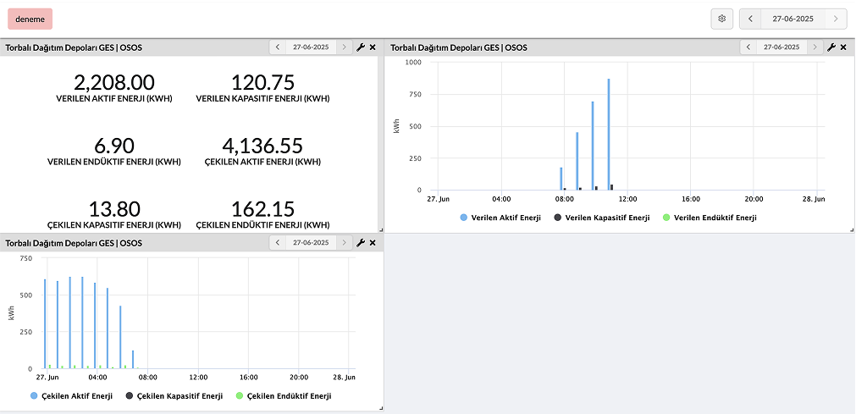856x414 pixels.
Task: Open wrench settings on the Verilen chart panel
Action: pyautogui.click(x=831, y=48)
